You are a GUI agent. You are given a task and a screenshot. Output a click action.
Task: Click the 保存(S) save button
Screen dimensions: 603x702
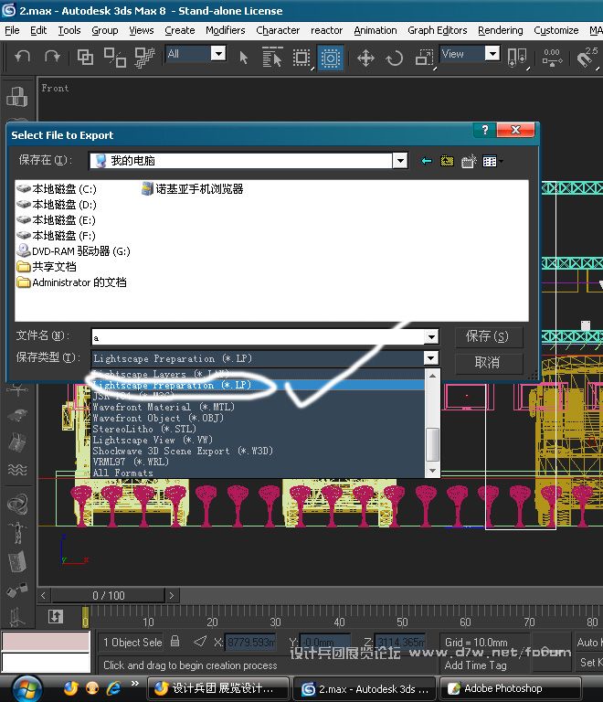488,336
